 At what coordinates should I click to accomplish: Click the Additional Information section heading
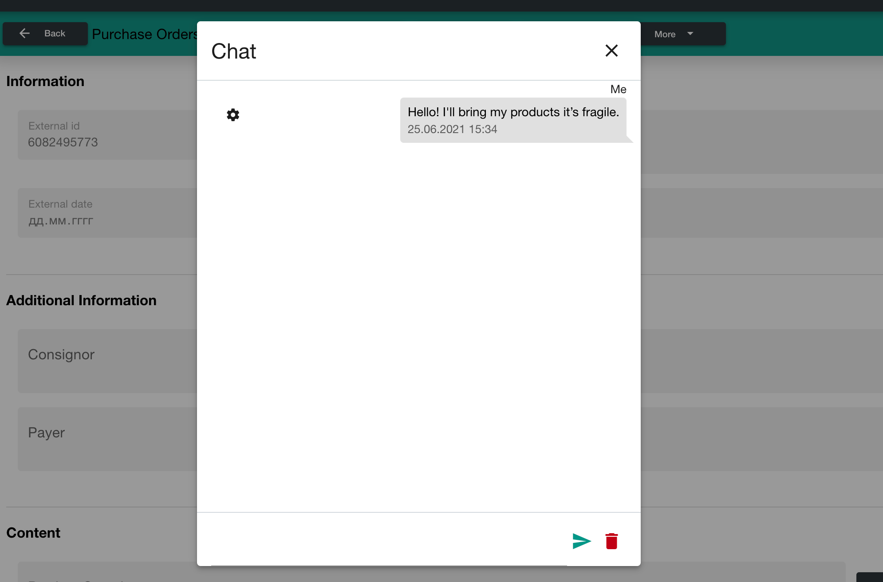81,300
